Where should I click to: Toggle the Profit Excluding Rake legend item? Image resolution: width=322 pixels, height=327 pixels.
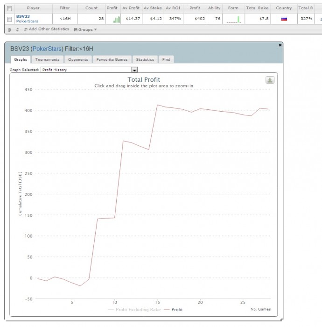134,309
